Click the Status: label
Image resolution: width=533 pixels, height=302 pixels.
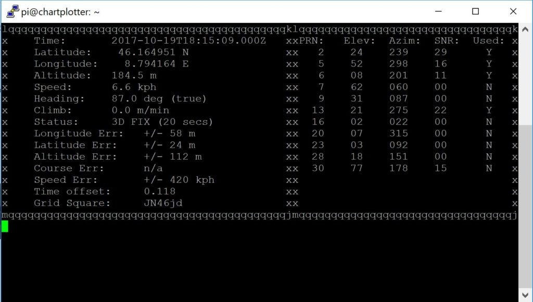(56, 122)
